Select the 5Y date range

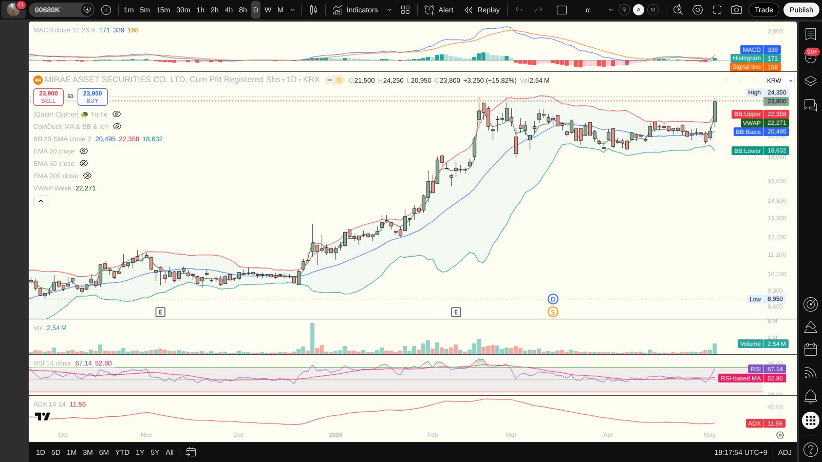pos(155,452)
